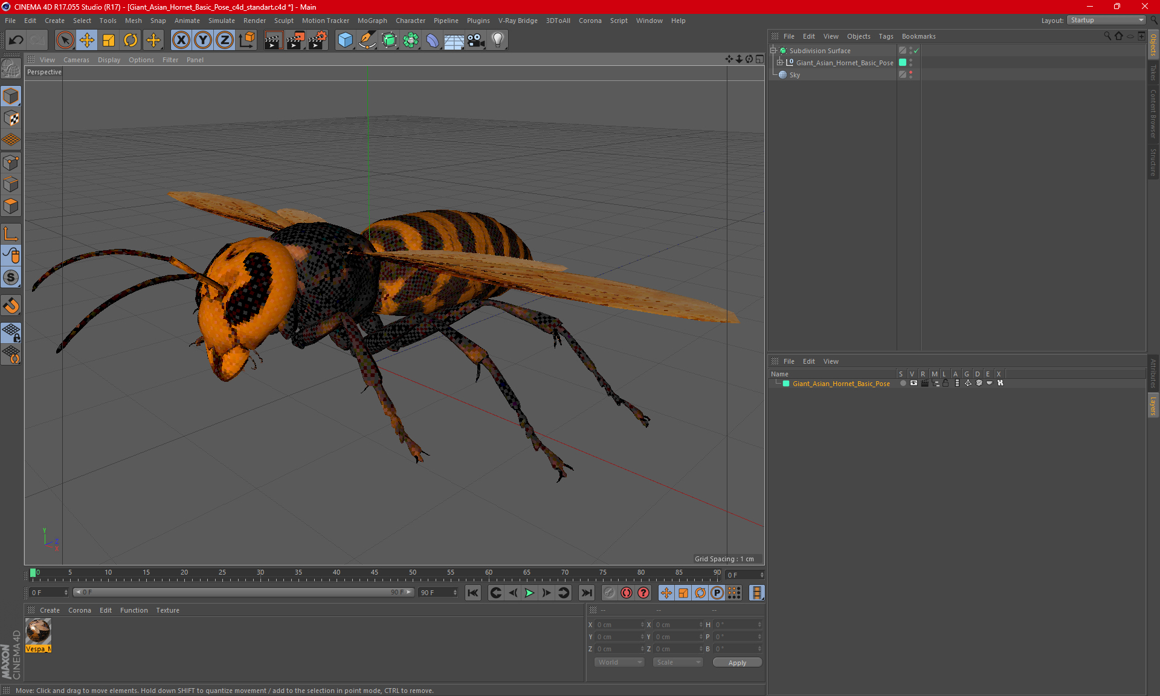Select the Rotate tool in top toolbar
Viewport: 1160px width, 696px height.
130,40
